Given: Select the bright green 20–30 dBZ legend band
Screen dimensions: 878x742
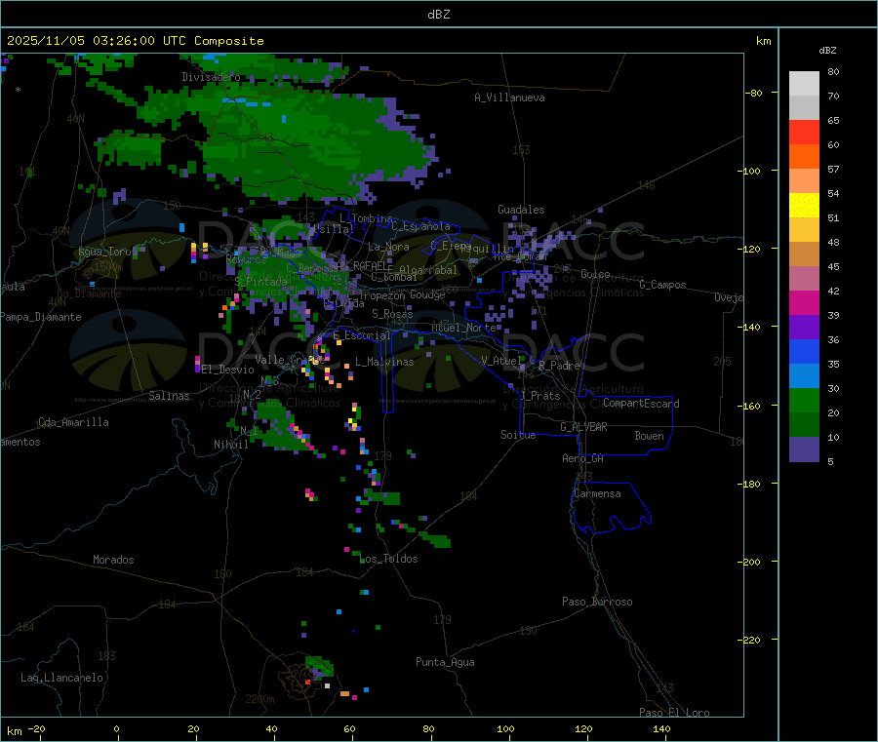Looking at the screenshot, I should pos(804,400).
